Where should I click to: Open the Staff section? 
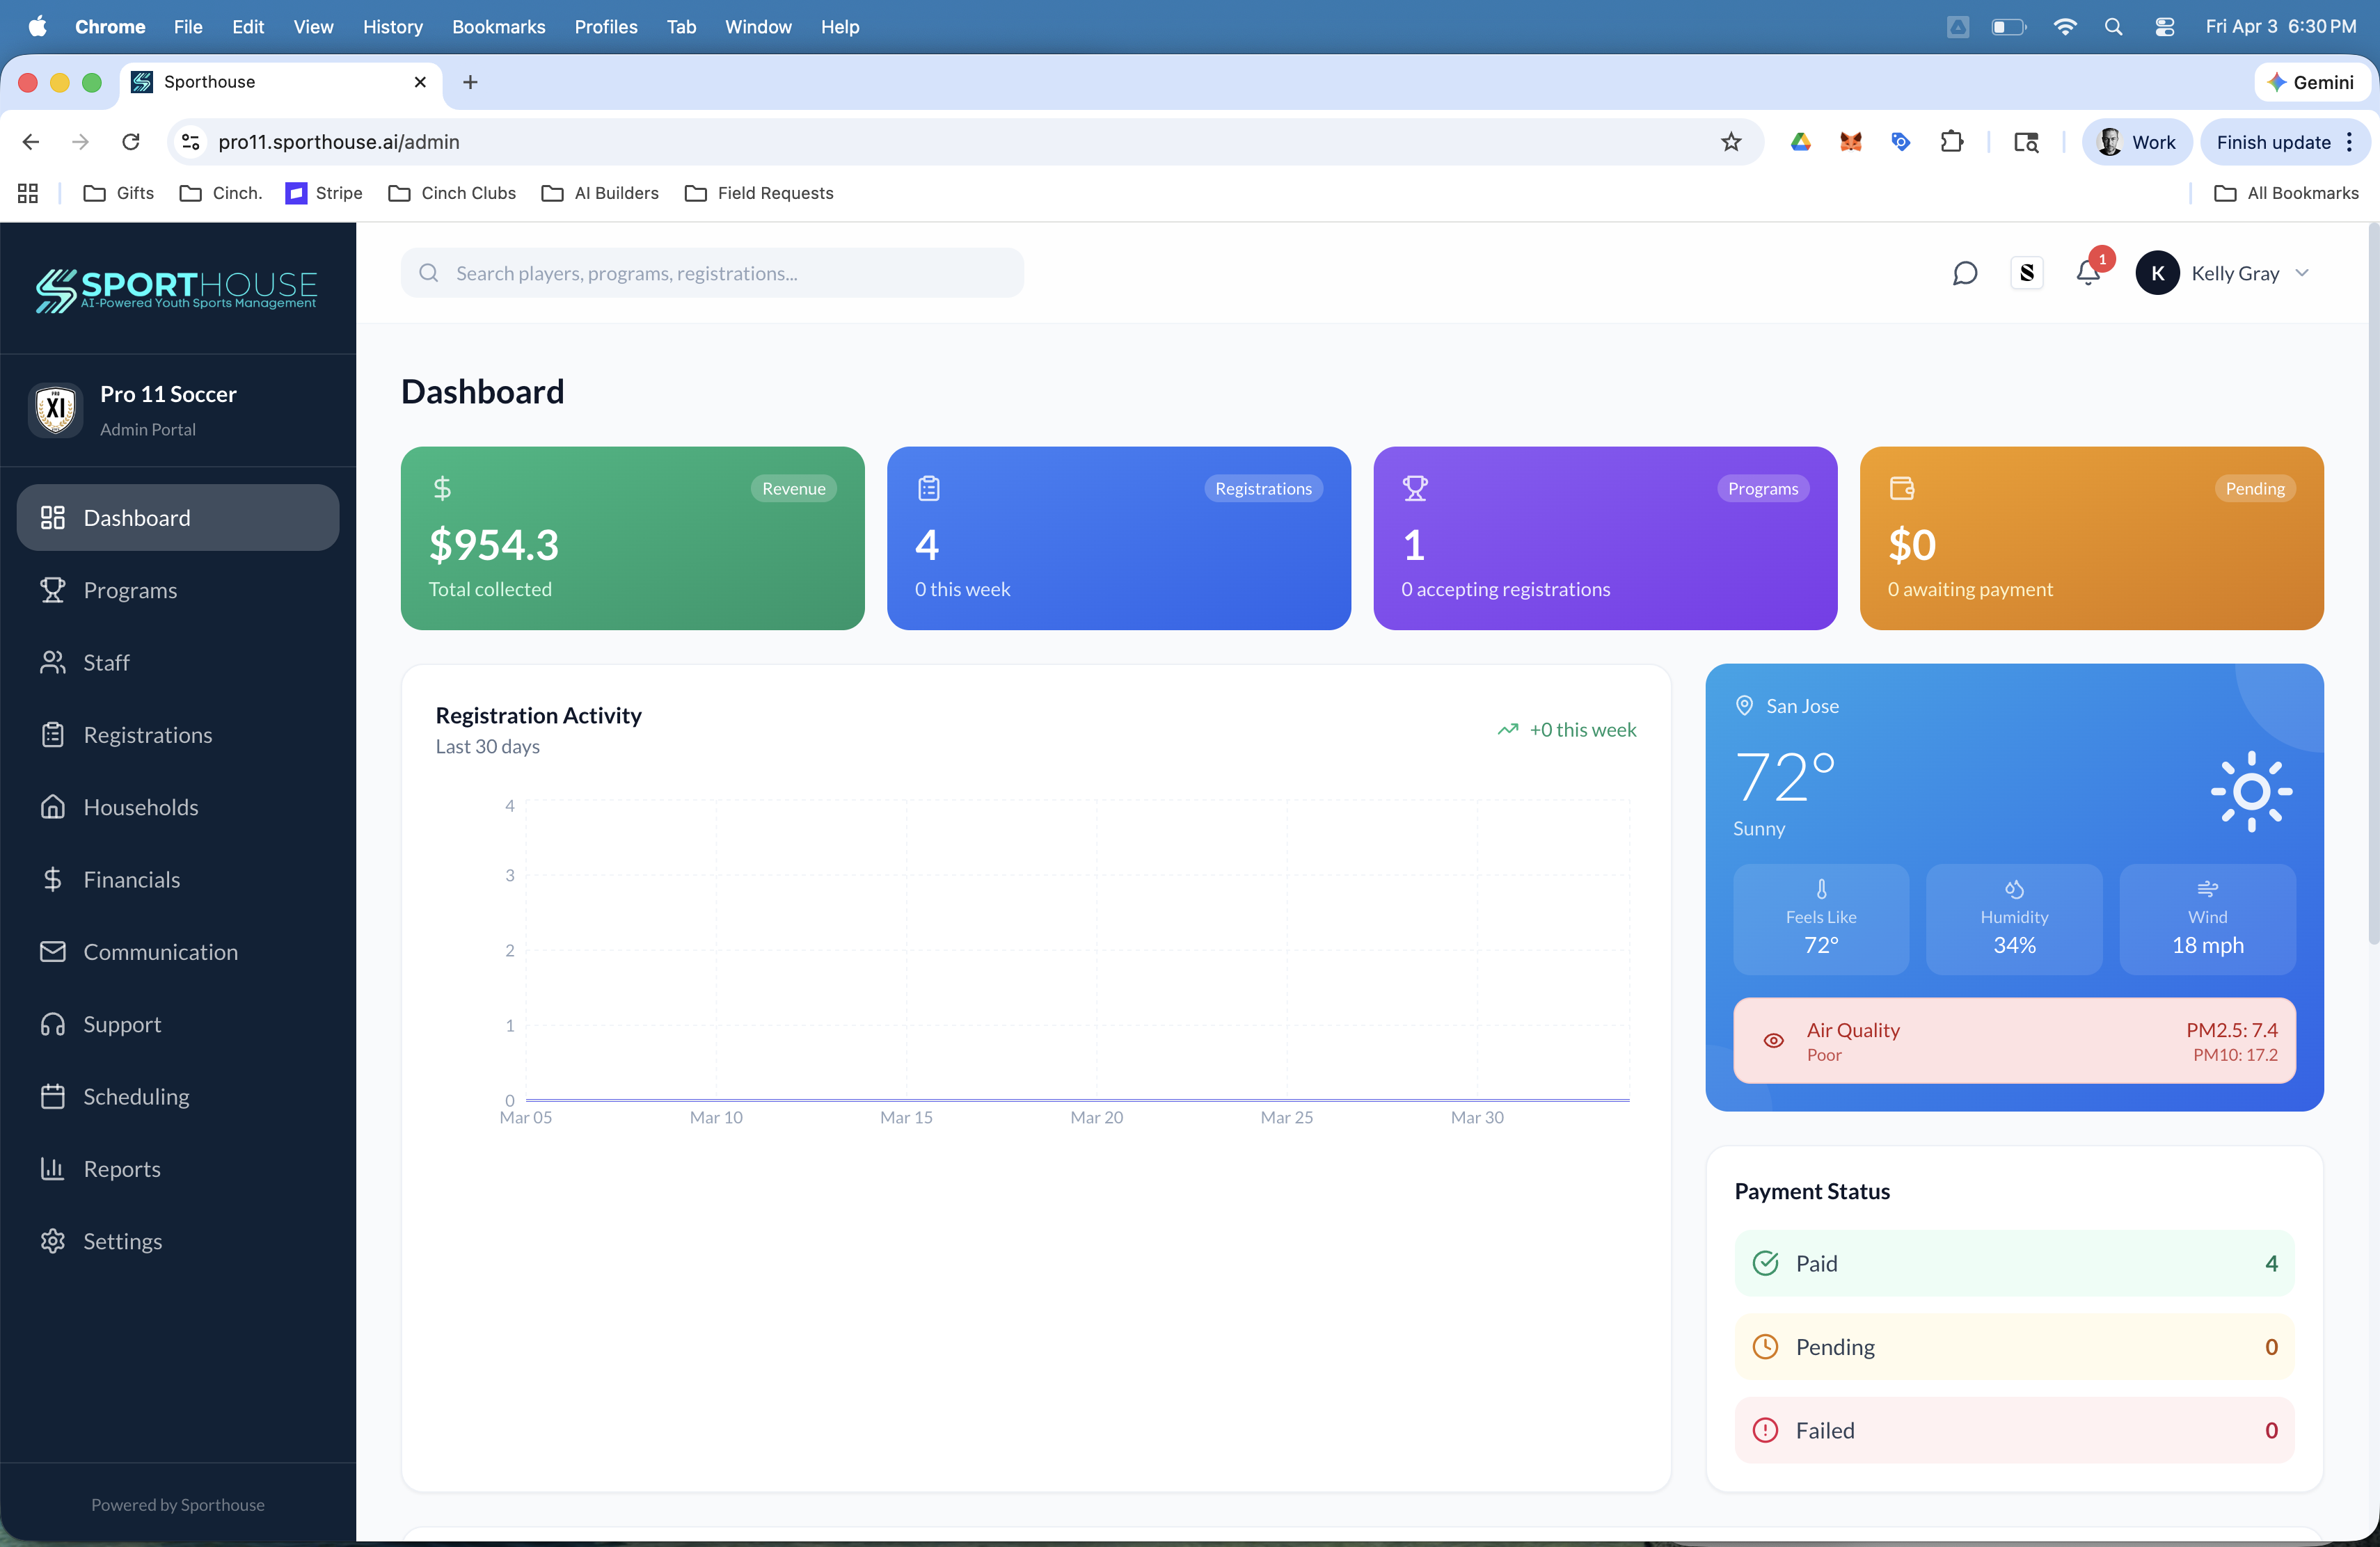178,663
